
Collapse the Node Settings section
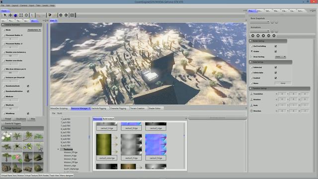(250, 62)
